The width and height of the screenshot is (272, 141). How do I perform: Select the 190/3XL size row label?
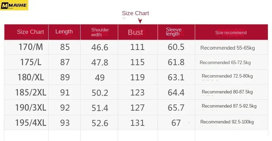point(30,108)
